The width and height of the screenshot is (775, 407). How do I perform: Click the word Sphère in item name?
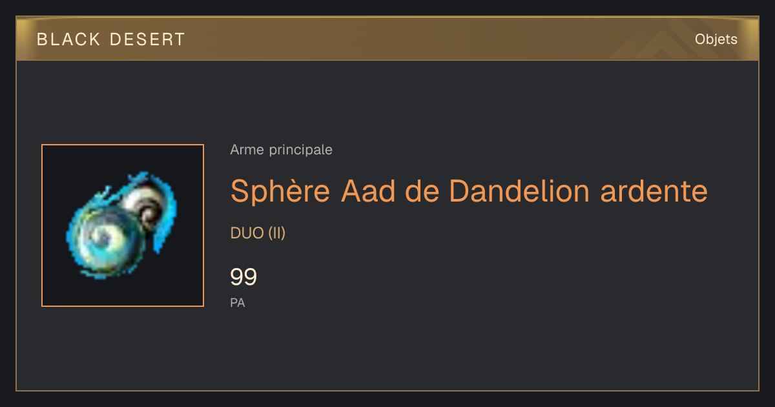[280, 191]
